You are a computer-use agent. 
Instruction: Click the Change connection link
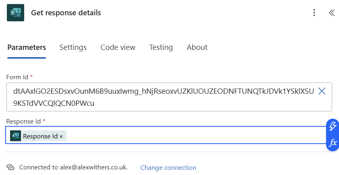click(x=168, y=168)
